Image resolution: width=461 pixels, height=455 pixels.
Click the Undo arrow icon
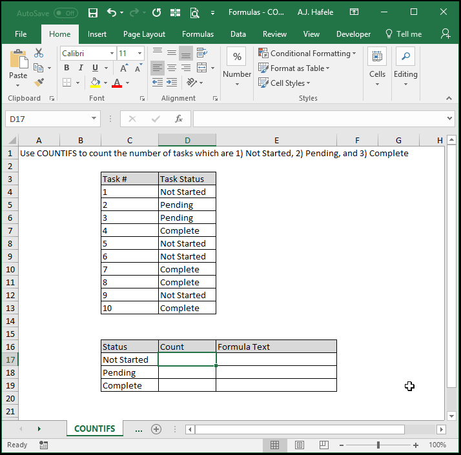pyautogui.click(x=112, y=12)
